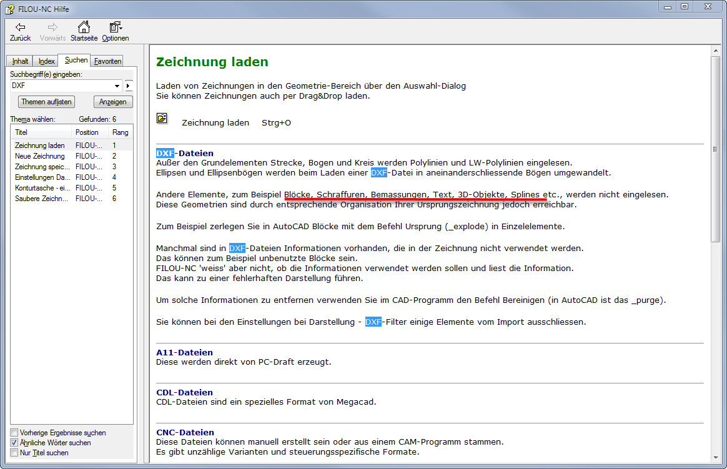Screen dimensions: 727x469
Task: Select result 'Zeichnung speic...'
Action: pyautogui.click(x=71, y=167)
